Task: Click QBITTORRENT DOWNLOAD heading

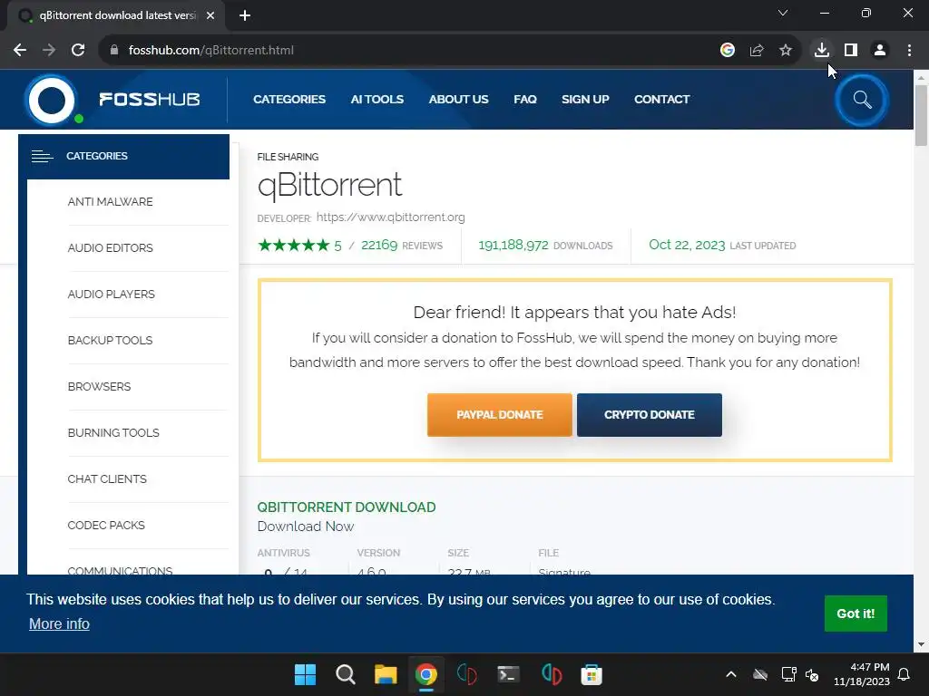Action: 347,507
